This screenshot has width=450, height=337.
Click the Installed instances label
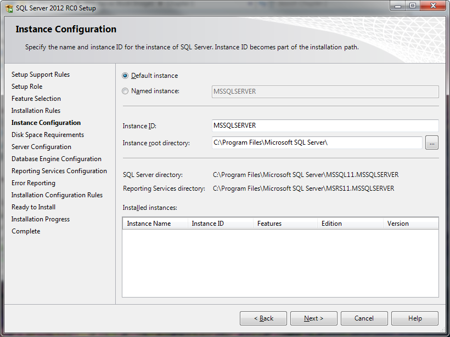click(150, 208)
